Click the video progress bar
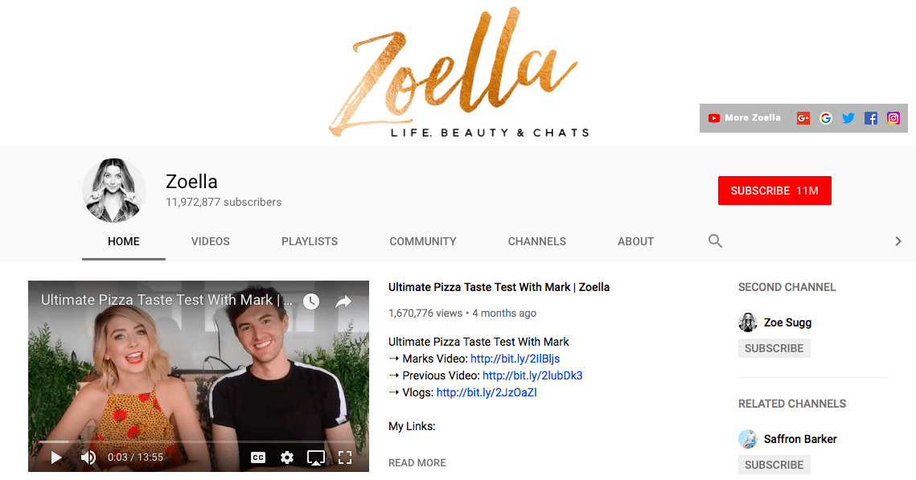Screen dimensions: 916x480 coord(198,442)
